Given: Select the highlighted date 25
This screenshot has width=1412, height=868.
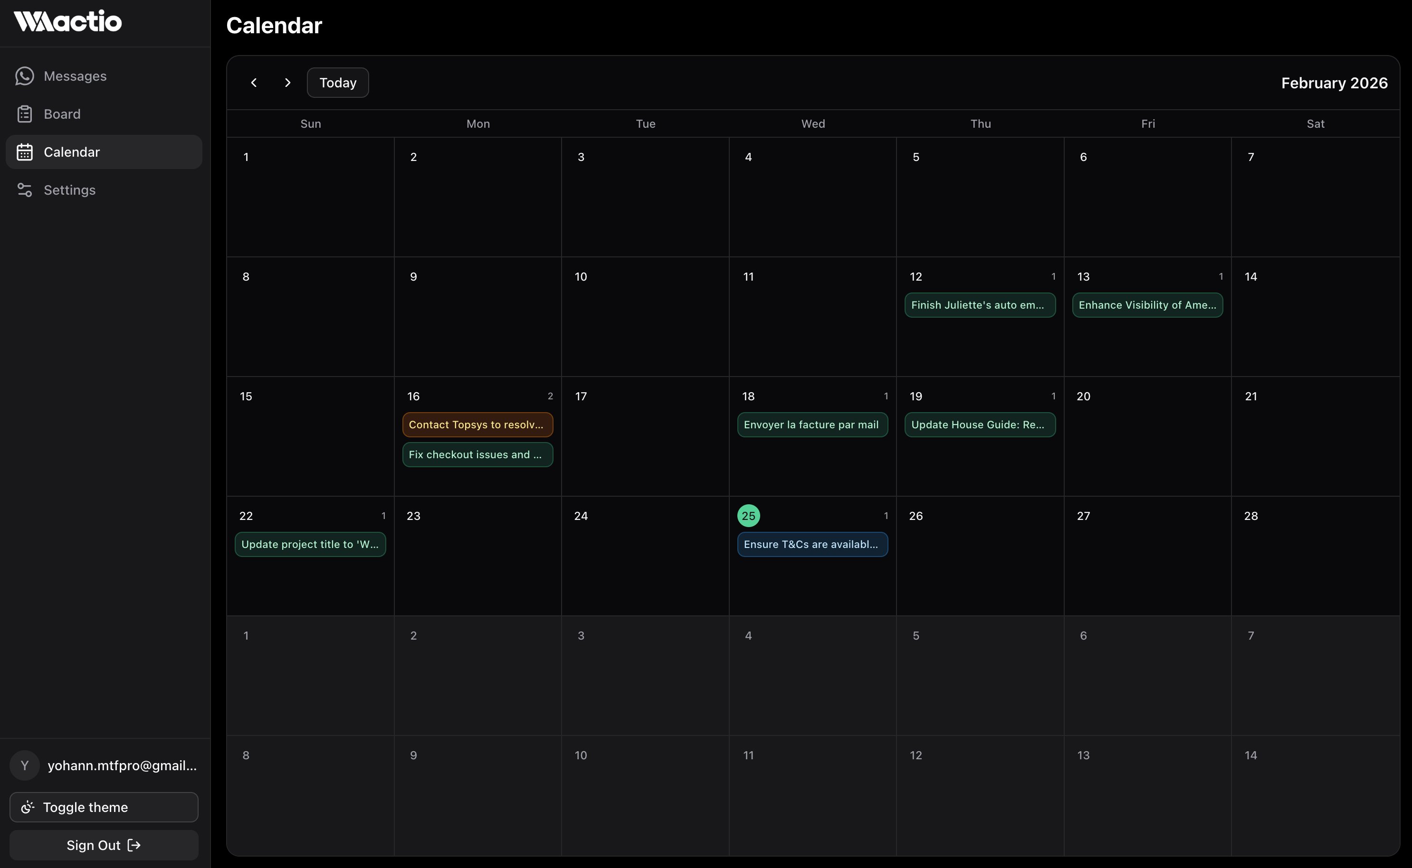Looking at the screenshot, I should (x=748, y=515).
